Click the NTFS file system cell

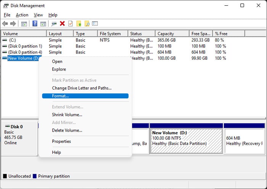(x=105, y=40)
